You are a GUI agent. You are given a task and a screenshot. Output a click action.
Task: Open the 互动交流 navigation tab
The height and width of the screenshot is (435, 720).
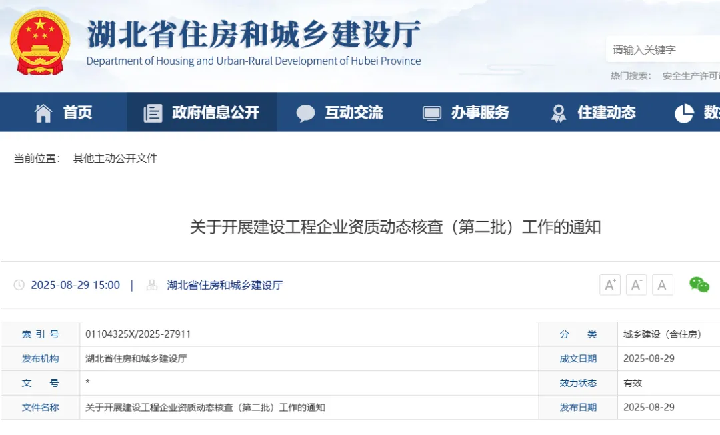click(354, 112)
